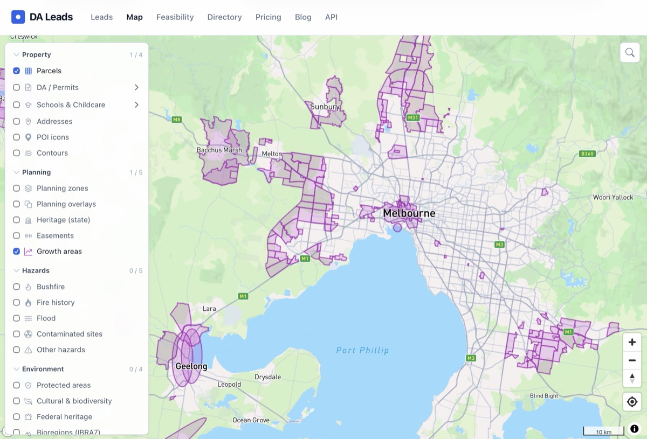Enable the DA / Permits checkbox
The image size is (647, 439).
(x=17, y=87)
